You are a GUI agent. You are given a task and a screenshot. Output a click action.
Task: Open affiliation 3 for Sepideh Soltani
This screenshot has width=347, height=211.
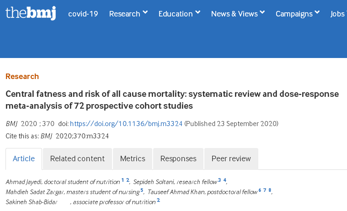[219, 180]
